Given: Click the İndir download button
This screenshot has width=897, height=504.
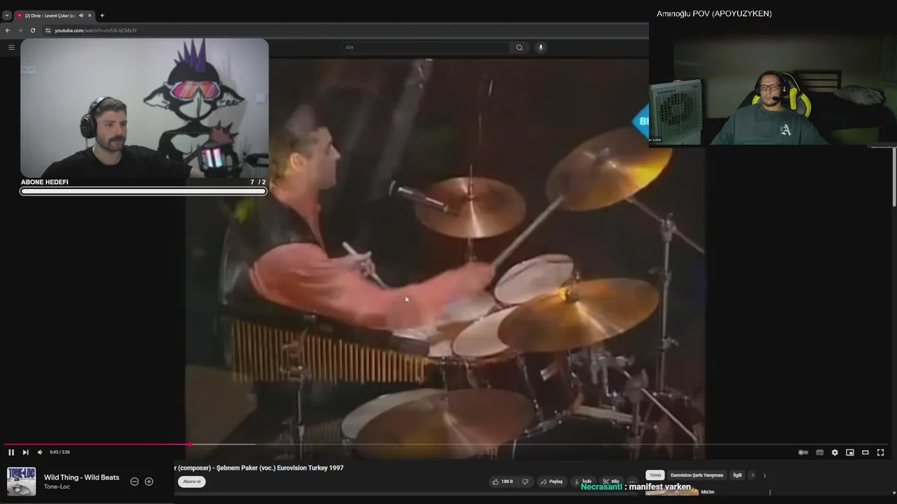Looking at the screenshot, I should pyautogui.click(x=583, y=482).
